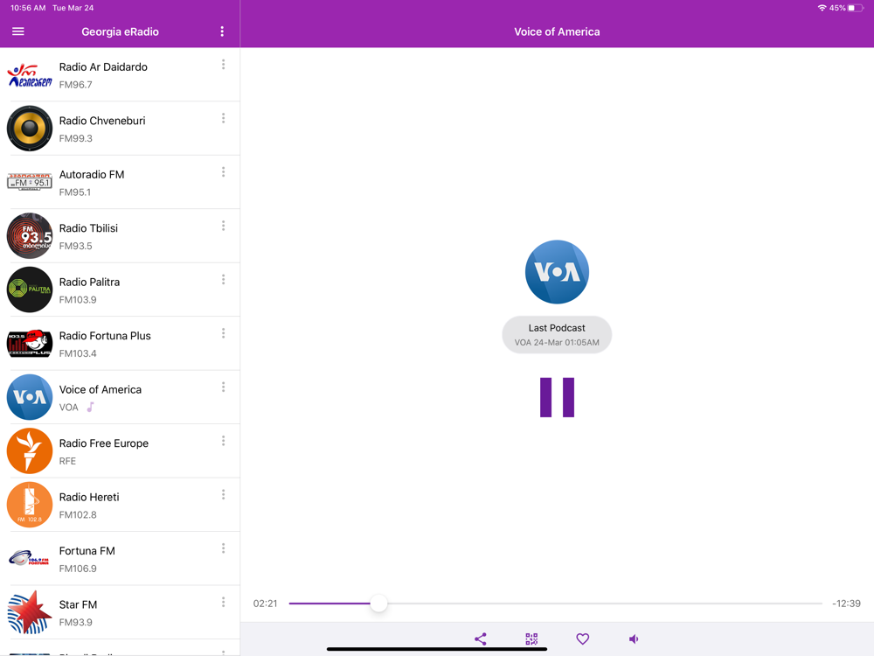Viewport: 874px width, 656px height.
Task: Open options for Voice of America
Action: (224, 387)
